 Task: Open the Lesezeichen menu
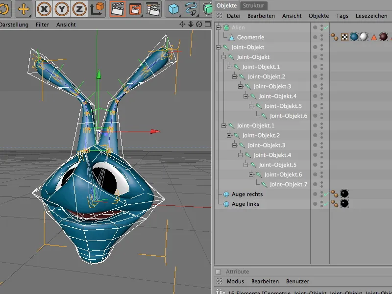371,16
